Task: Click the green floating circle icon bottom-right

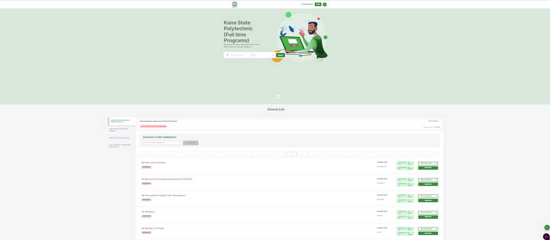Action: [x=547, y=227]
